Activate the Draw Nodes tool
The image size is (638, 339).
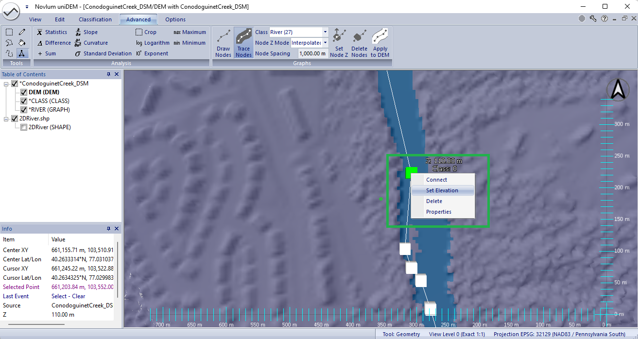point(223,43)
